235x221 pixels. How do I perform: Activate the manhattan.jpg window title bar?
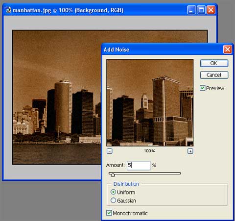pos(98,10)
